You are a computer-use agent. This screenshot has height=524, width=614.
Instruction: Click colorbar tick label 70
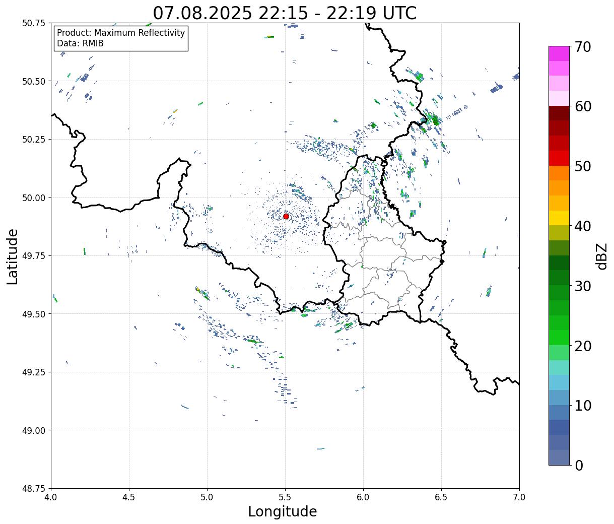point(583,47)
